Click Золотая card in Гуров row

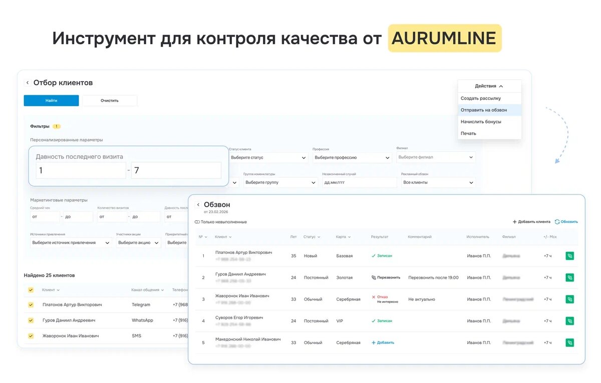[345, 277]
